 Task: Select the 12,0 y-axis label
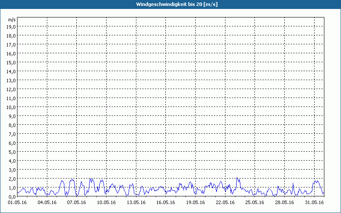click(12, 89)
